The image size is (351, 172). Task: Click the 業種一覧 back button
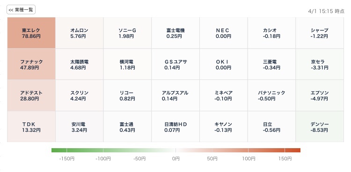tap(21, 10)
